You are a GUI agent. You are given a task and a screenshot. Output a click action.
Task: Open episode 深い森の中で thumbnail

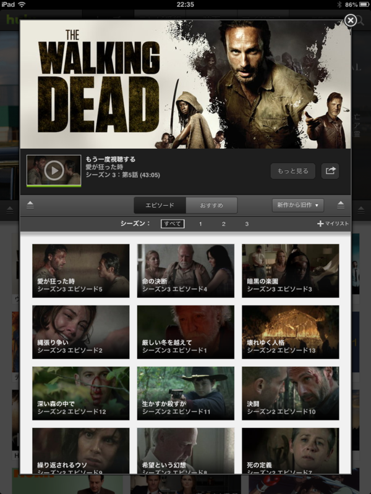81,393
